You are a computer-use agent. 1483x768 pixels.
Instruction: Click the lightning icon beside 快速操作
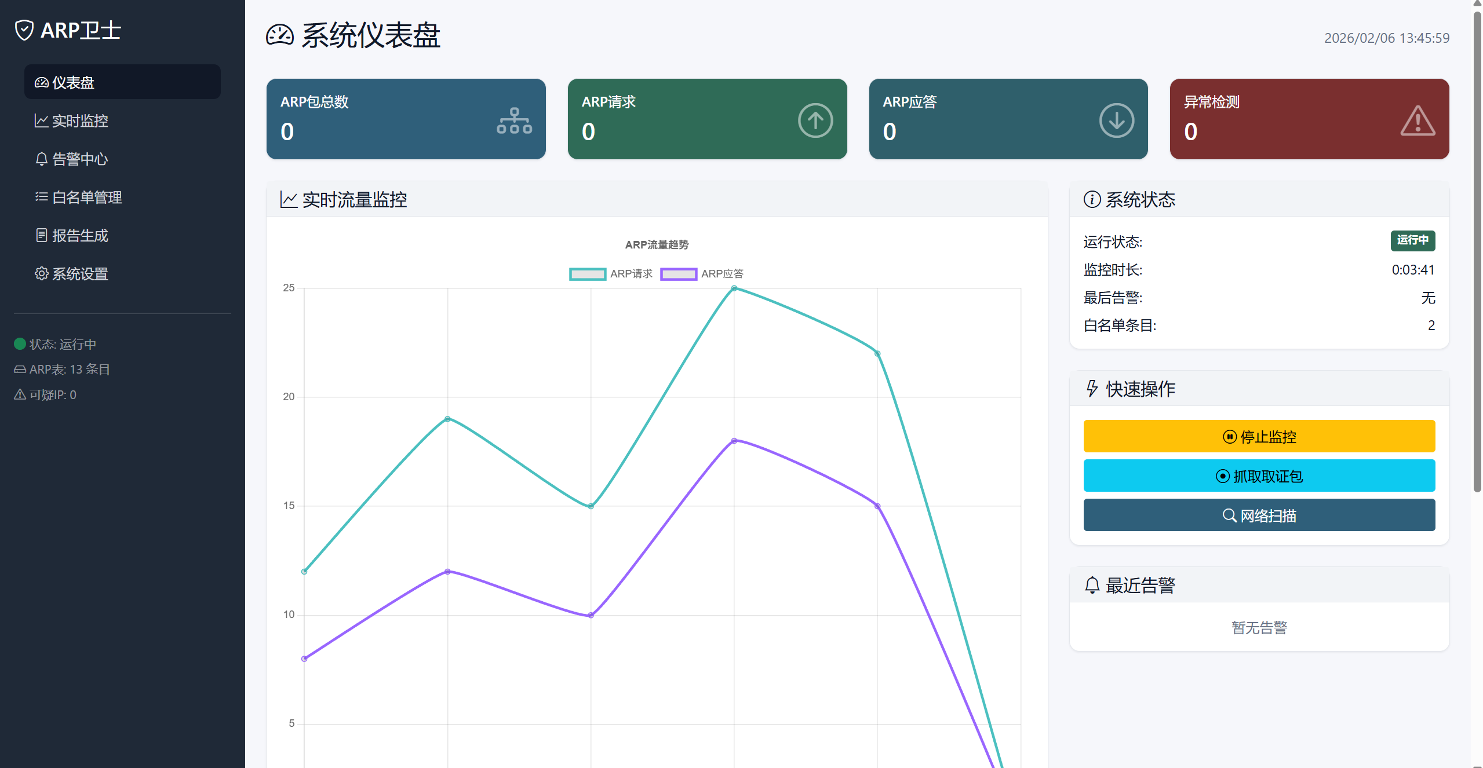(x=1092, y=389)
